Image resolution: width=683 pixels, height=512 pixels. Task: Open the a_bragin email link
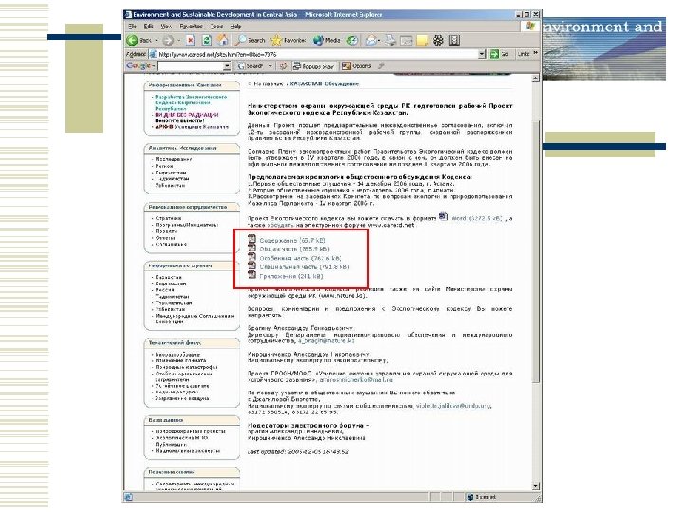(x=325, y=341)
